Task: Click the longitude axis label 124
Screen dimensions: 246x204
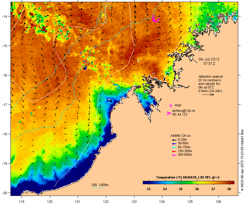Action: (x=162, y=202)
